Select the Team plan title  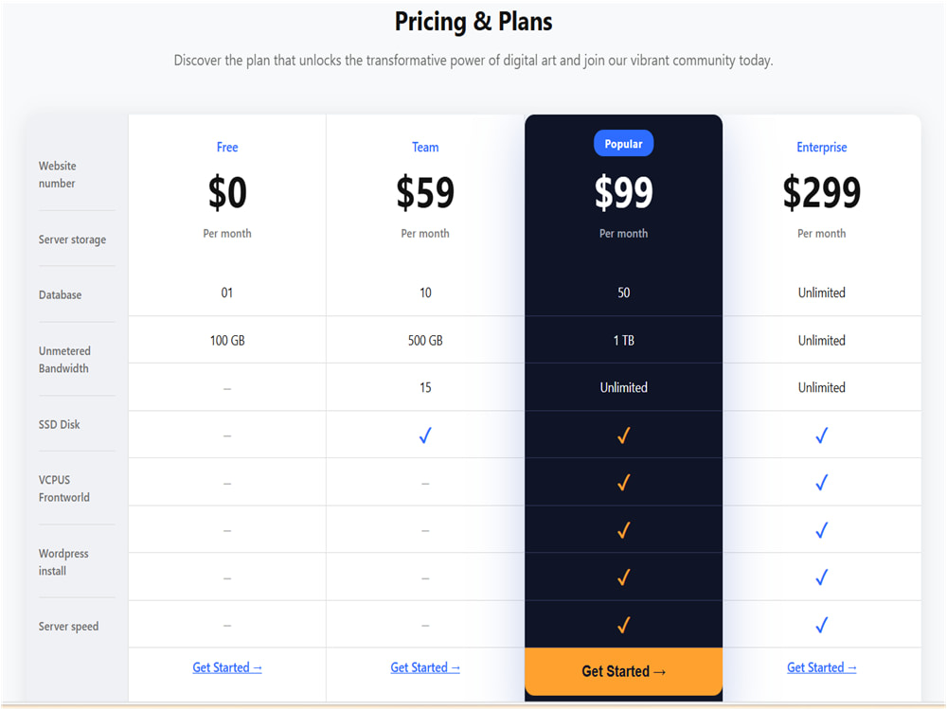tap(425, 148)
